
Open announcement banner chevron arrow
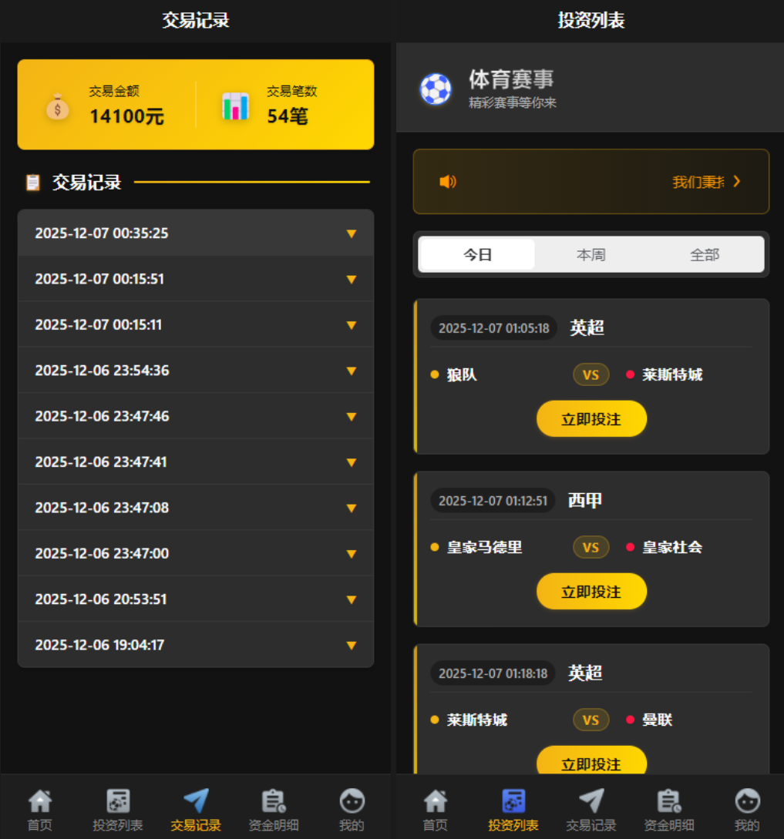737,182
